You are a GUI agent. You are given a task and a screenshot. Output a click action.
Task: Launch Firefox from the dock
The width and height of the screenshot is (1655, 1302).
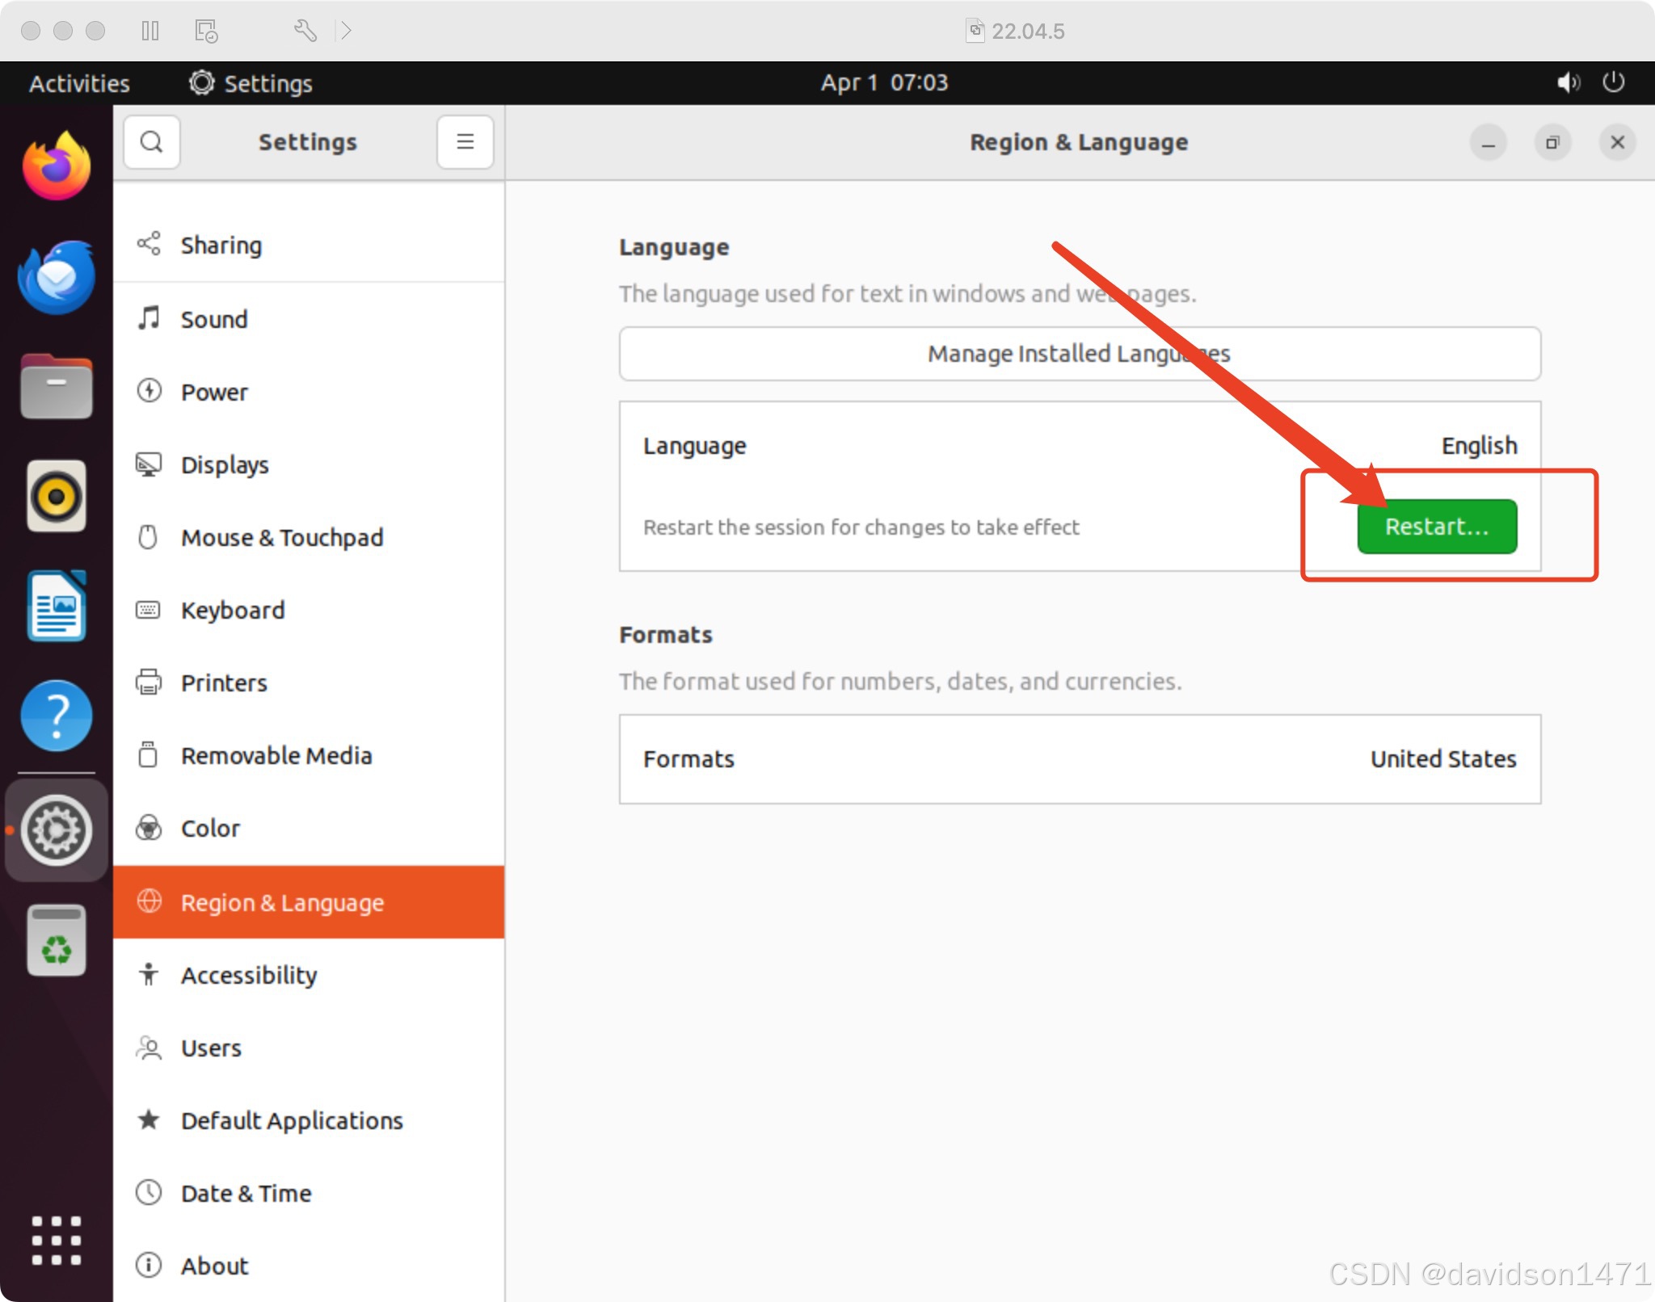pyautogui.click(x=57, y=166)
